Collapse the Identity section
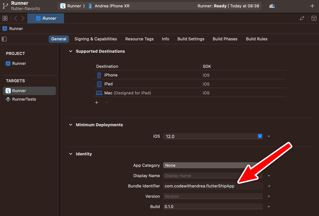Image resolution: width=319 pixels, height=216 pixels. click(71, 154)
